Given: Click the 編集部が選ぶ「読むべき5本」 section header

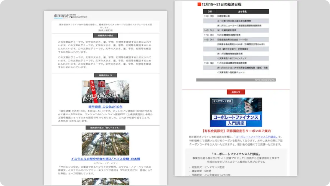Looking at the screenshot, I should coord(105,128).
